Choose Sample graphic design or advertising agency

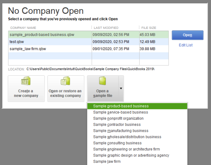click(137, 155)
